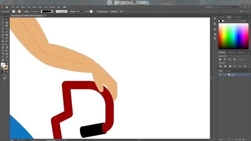The height and width of the screenshot is (141, 251).
Task: Switch to the Appearance tab
Action: [242, 52]
